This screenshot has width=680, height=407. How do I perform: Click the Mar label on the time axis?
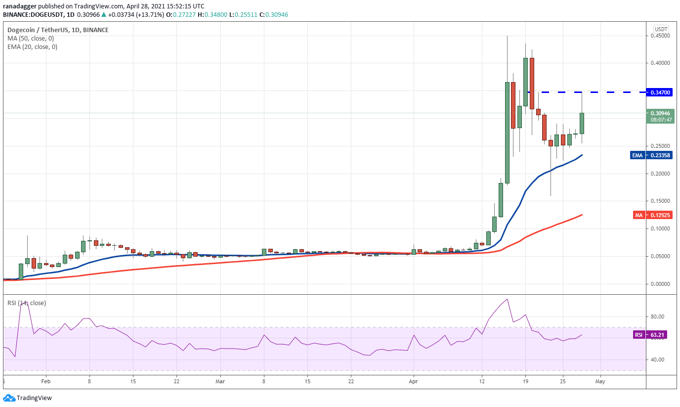click(x=220, y=381)
